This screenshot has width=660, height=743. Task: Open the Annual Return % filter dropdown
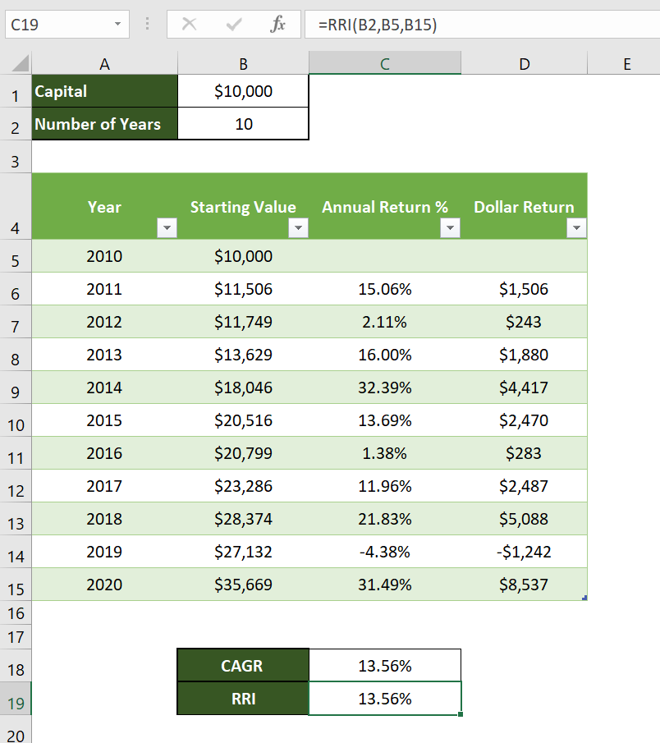450,227
